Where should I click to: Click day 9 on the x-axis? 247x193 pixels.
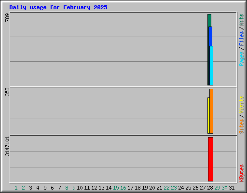tap(74, 188)
